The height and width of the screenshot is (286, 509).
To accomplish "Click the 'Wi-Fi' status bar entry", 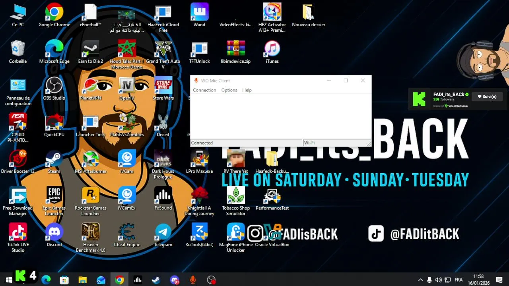I will pos(309,143).
